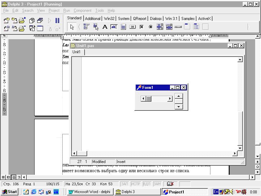Select the RadioGroup component icon
Viewport: 261px width, 196px height.
click(196, 27)
